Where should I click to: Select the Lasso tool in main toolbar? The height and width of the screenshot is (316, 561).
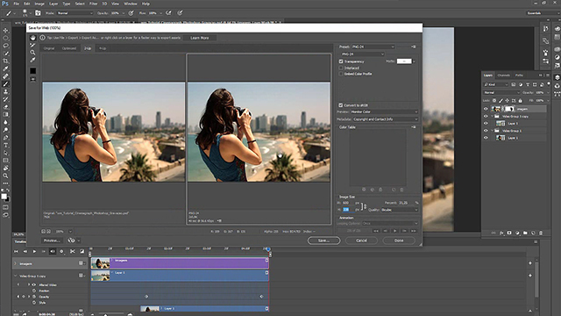coord(5,46)
